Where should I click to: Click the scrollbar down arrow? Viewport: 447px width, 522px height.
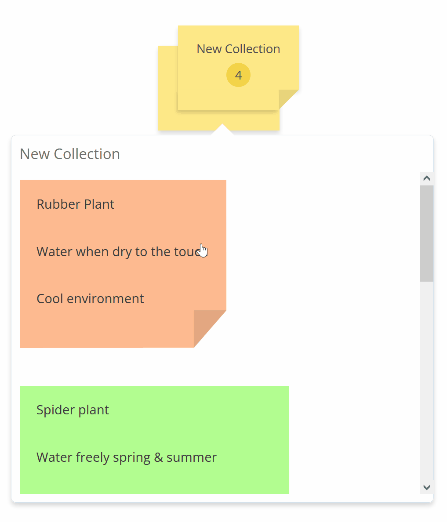point(426,487)
